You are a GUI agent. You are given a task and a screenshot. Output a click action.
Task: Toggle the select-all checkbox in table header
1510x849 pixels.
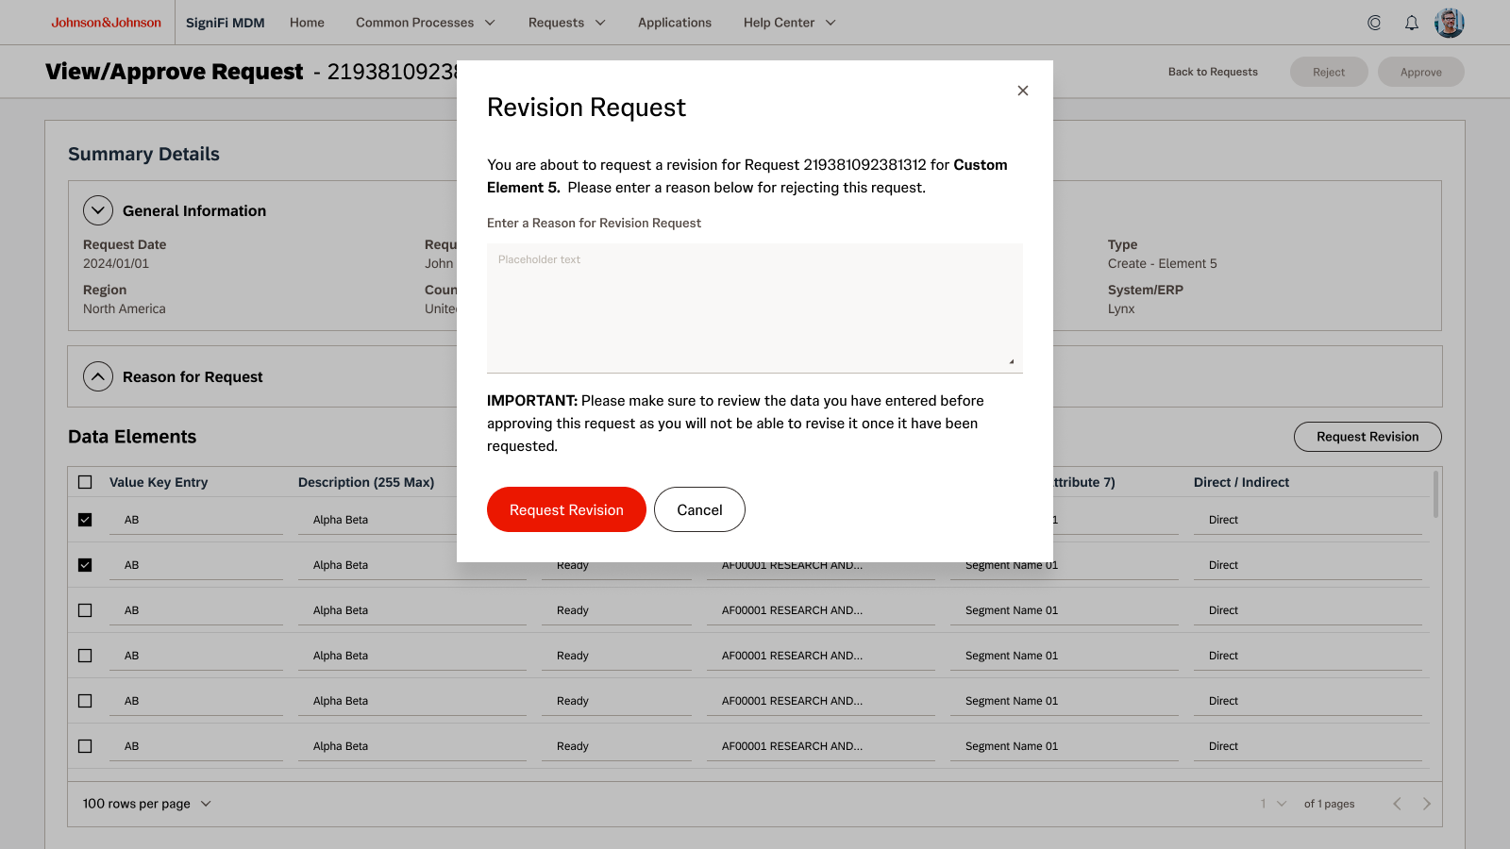click(85, 482)
